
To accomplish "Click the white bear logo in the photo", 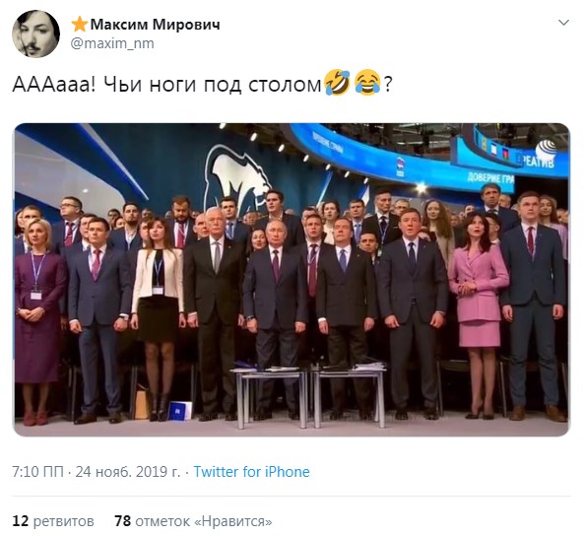I will tap(237, 179).
